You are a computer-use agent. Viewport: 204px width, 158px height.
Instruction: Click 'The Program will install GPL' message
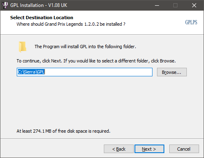85,47
